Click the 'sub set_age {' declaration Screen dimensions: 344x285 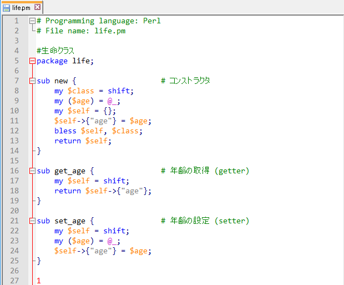65,221
